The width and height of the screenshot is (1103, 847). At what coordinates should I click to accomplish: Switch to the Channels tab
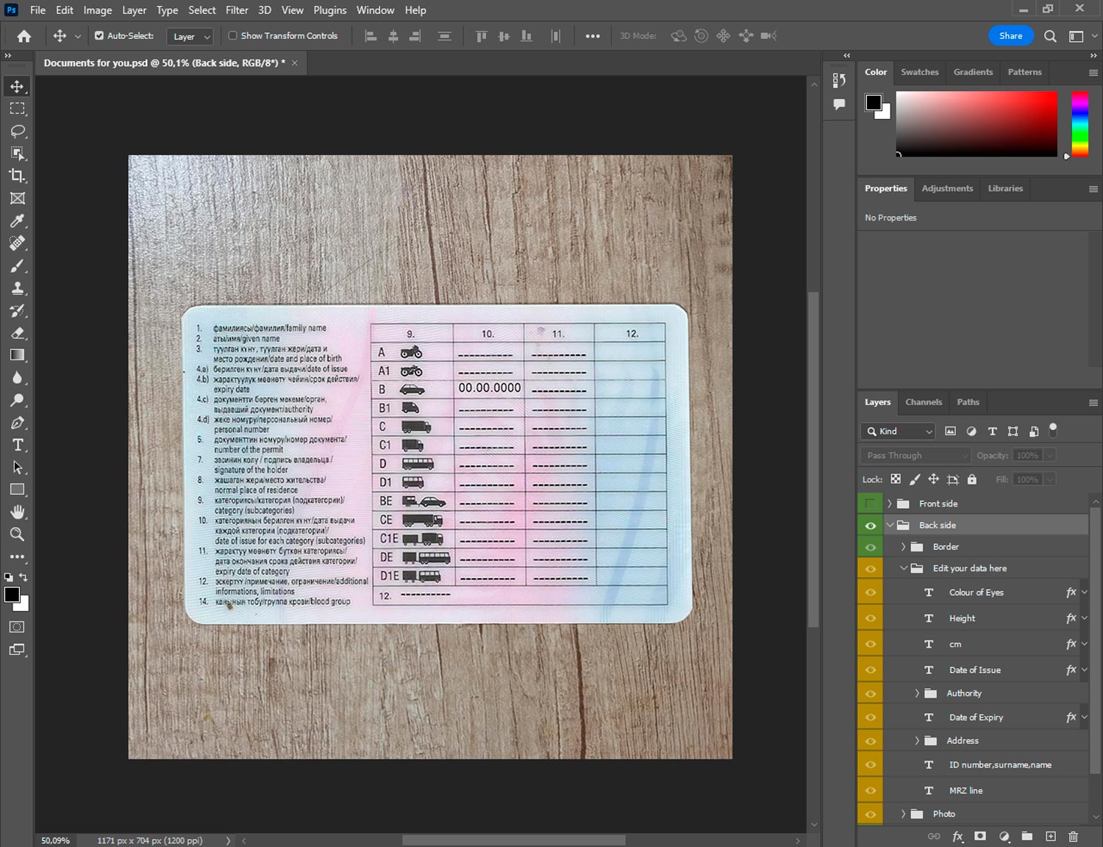(923, 402)
